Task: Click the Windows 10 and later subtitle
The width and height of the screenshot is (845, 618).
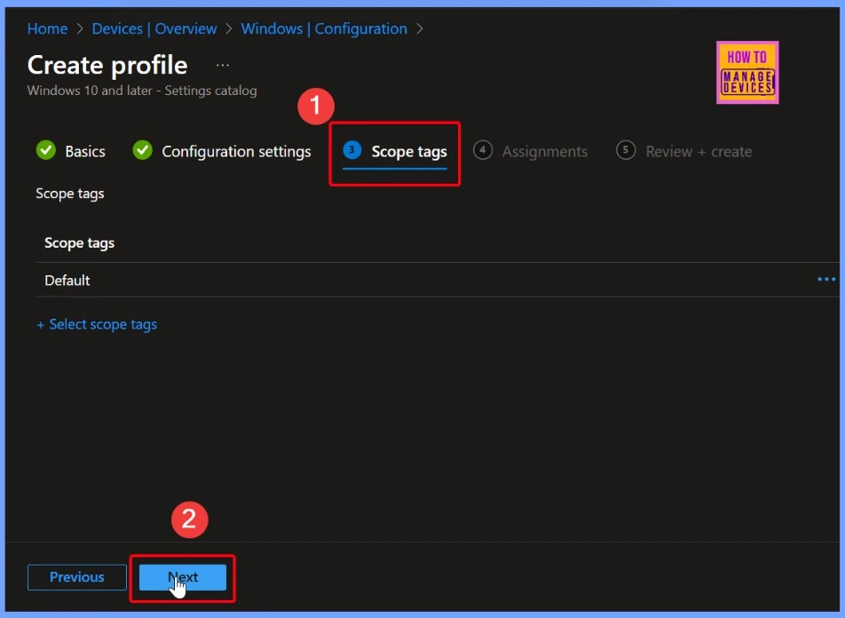Action: point(142,91)
